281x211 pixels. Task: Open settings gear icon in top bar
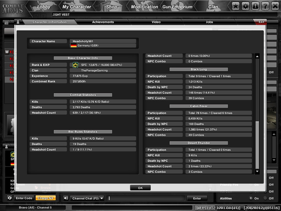[246, 6]
